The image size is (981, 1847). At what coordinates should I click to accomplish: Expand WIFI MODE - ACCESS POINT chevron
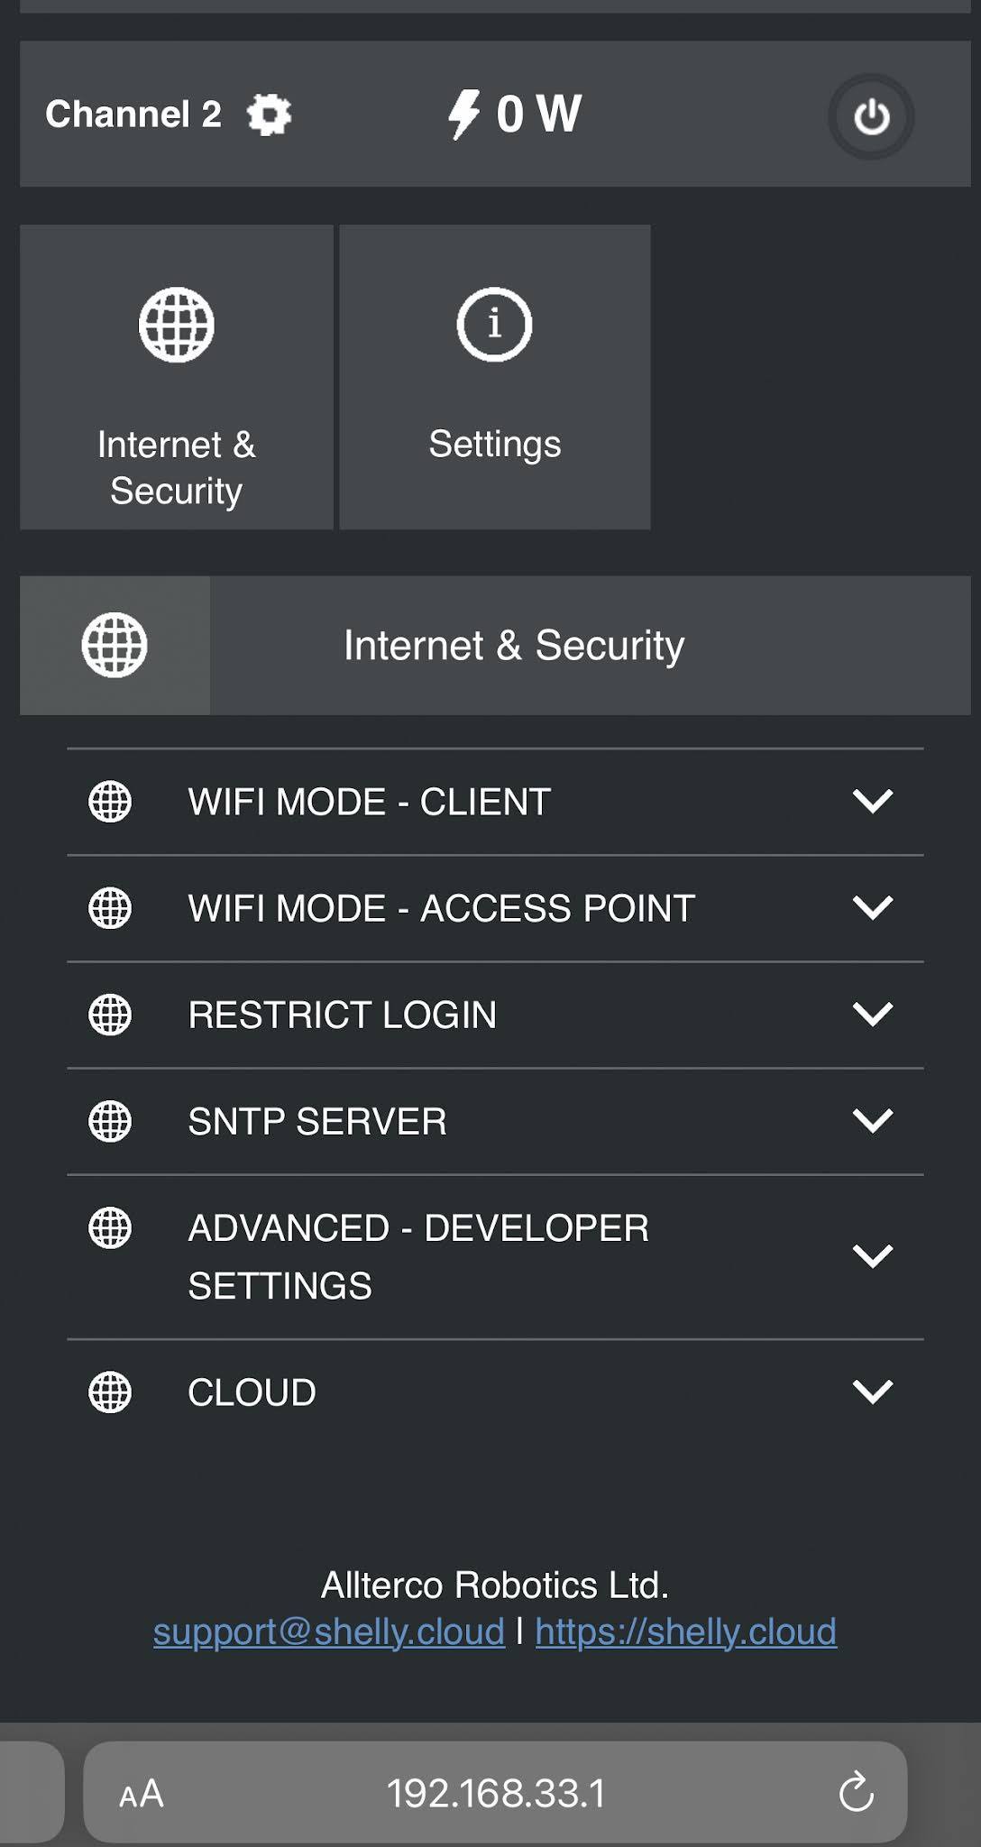(873, 907)
